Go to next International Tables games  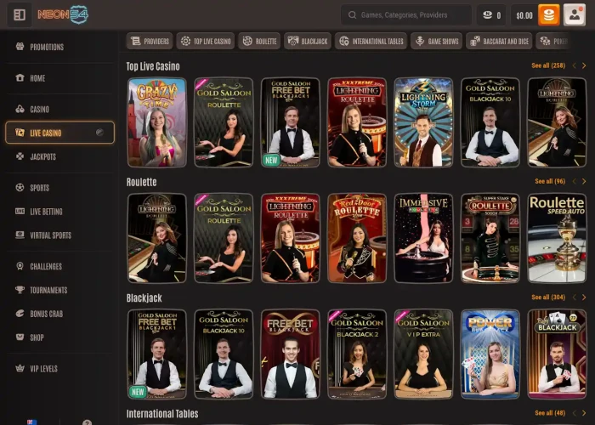[x=584, y=413]
